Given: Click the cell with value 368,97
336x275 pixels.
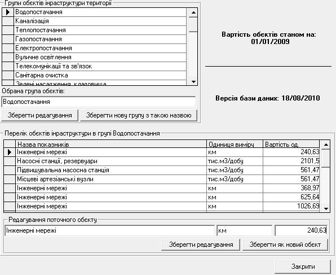Looking at the screenshot, I should coord(291,188).
